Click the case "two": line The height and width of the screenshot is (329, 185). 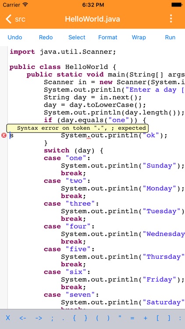pos(67,181)
